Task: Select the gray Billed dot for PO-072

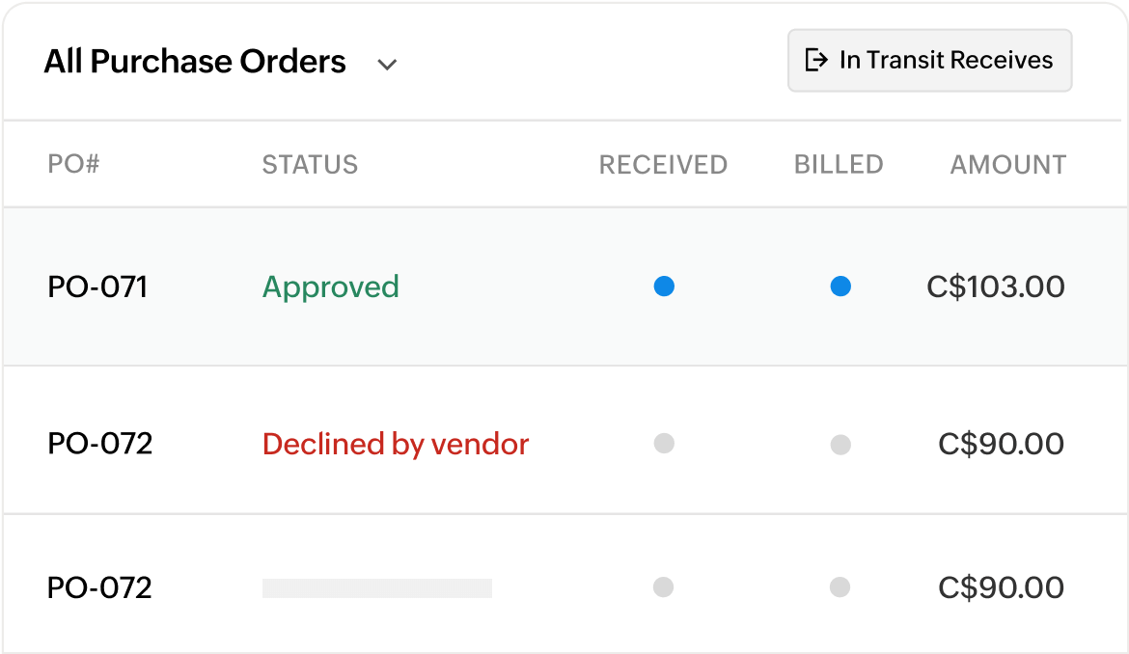Action: point(840,444)
